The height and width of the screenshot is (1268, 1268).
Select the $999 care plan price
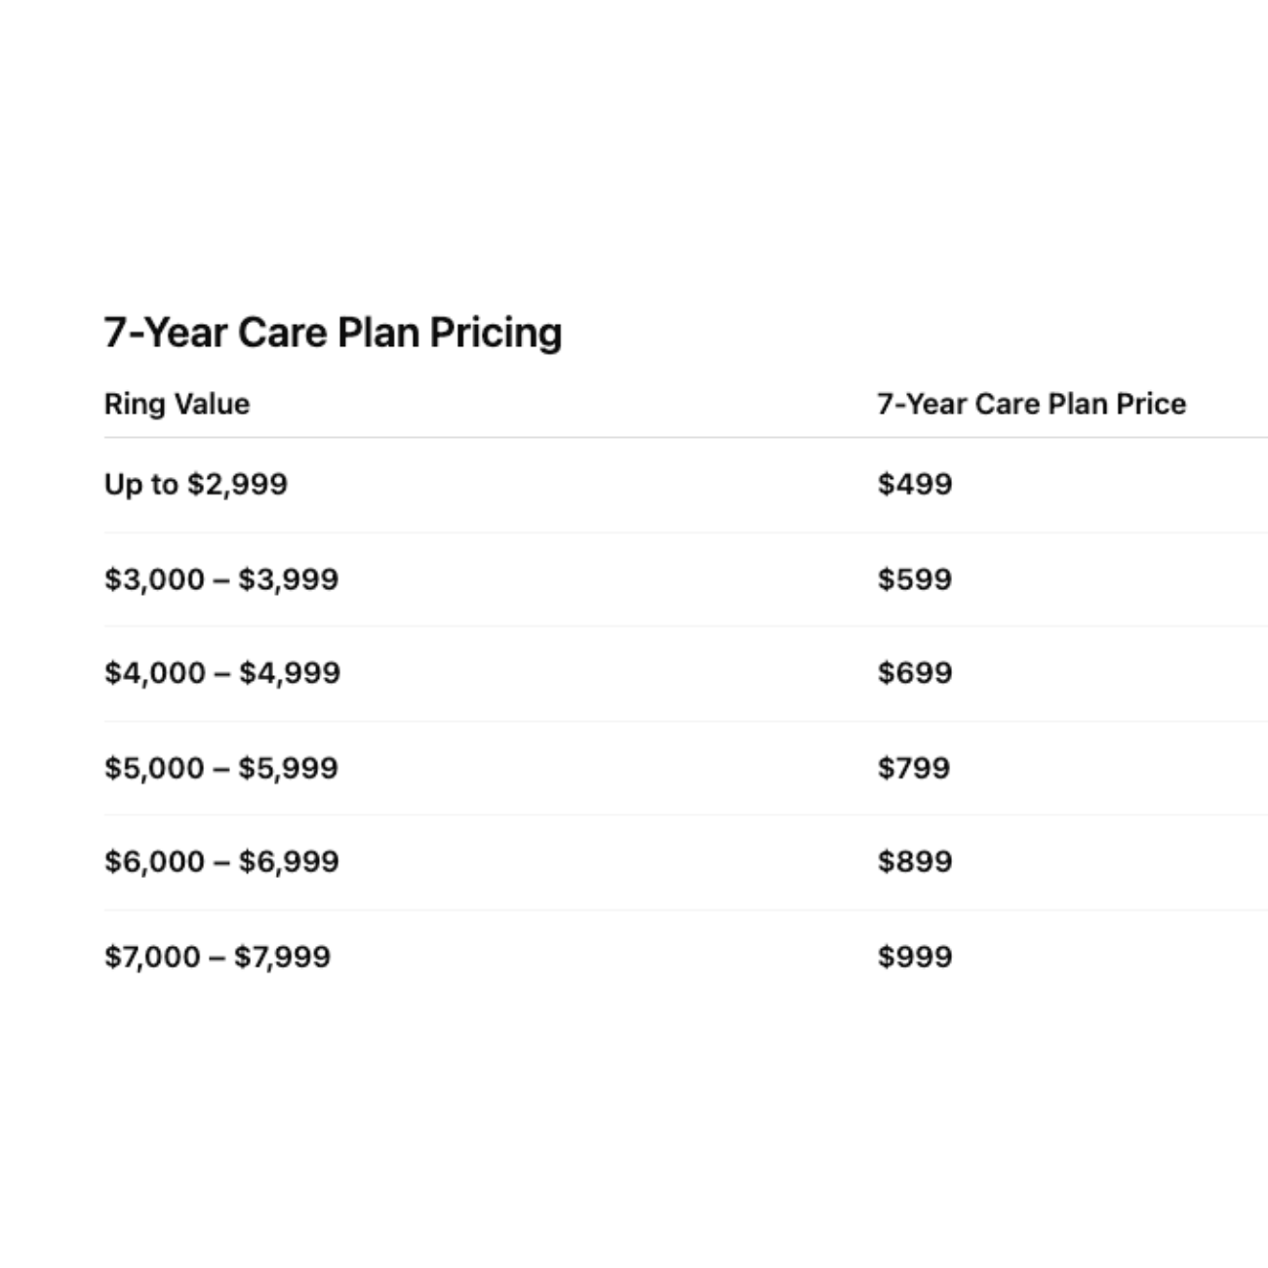pos(914,957)
